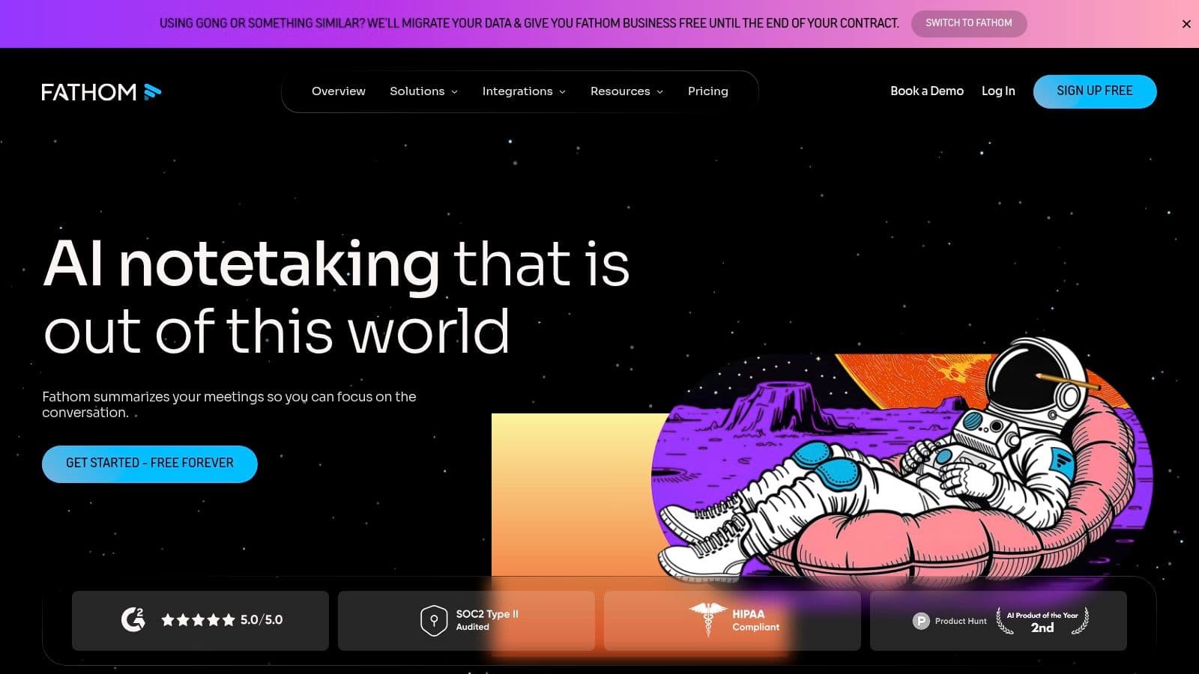
Task: Open the Book a Demo link
Action: 926,91
